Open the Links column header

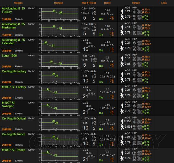pos(164,3)
